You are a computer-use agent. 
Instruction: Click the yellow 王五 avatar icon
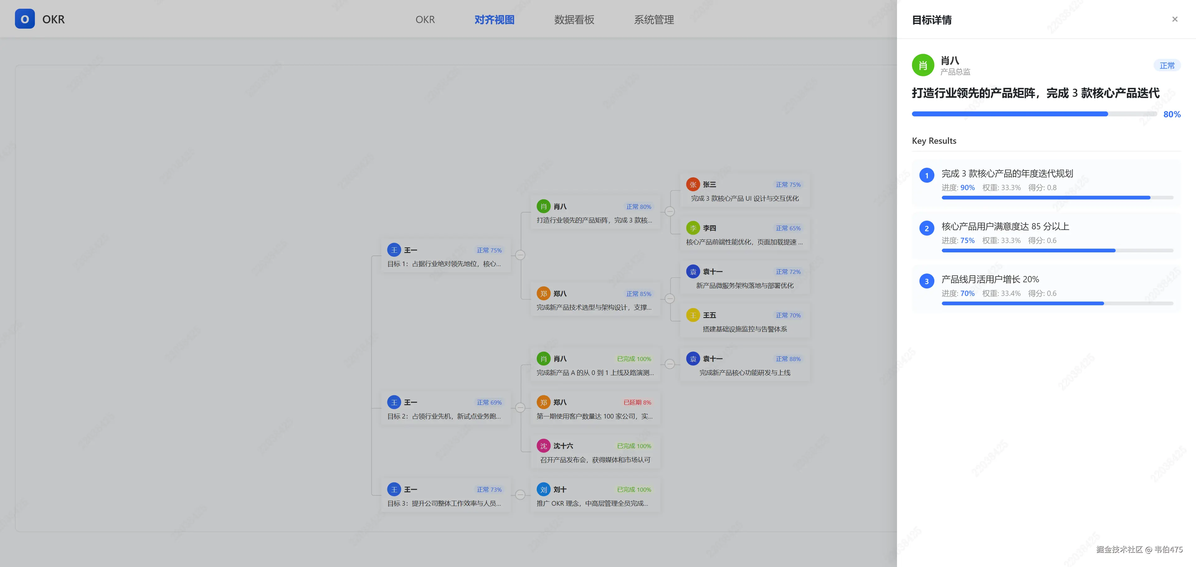pos(693,315)
